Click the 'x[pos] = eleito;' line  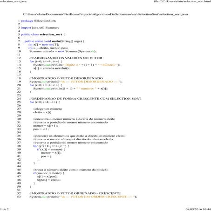pos(49,180)
